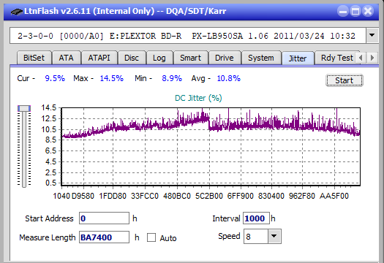Click the 5C2B00 axis label
Screen dimensions: 384x263
(209, 196)
